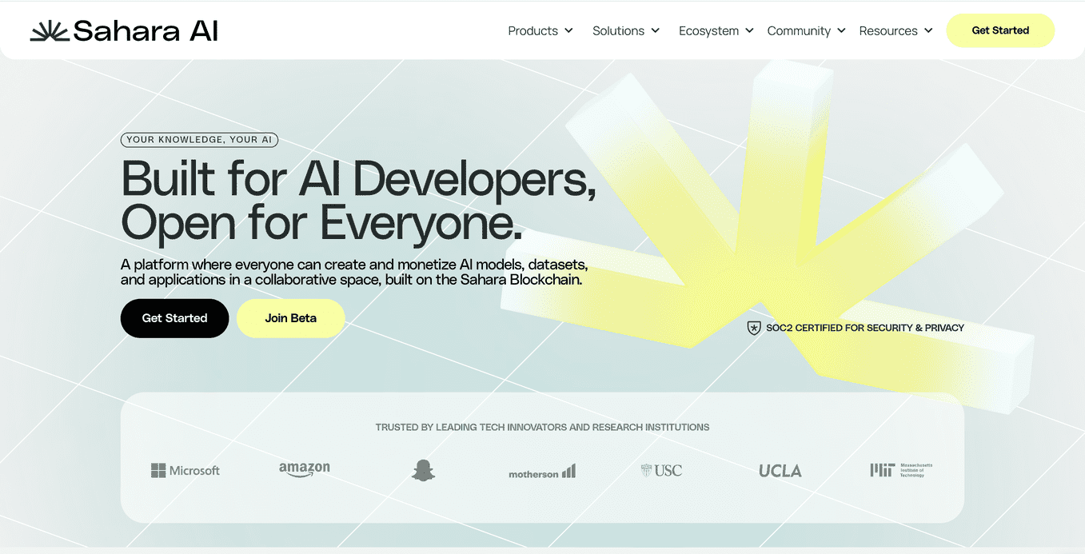Image resolution: width=1085 pixels, height=554 pixels.
Task: Click the Snapchat ghost icon
Action: 422,470
